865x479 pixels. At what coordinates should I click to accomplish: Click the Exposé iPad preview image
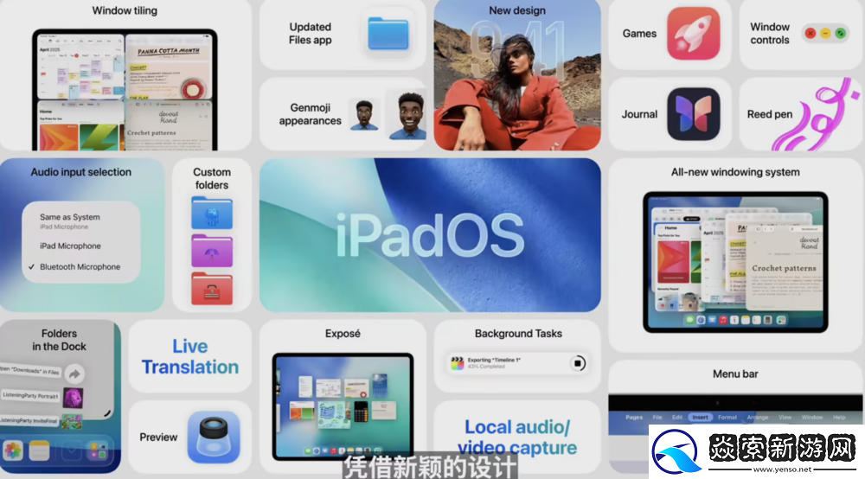pos(343,406)
